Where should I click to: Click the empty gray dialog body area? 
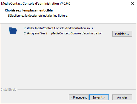(x=68, y=62)
